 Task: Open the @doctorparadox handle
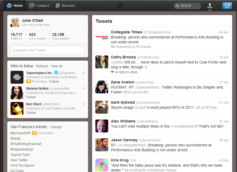[148, 103]
